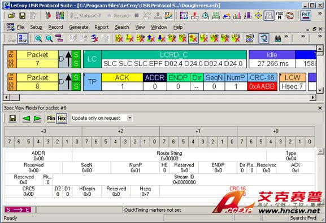Toggle the USB 3 ONLY filter button
326x223 pixels.
coord(23,38)
